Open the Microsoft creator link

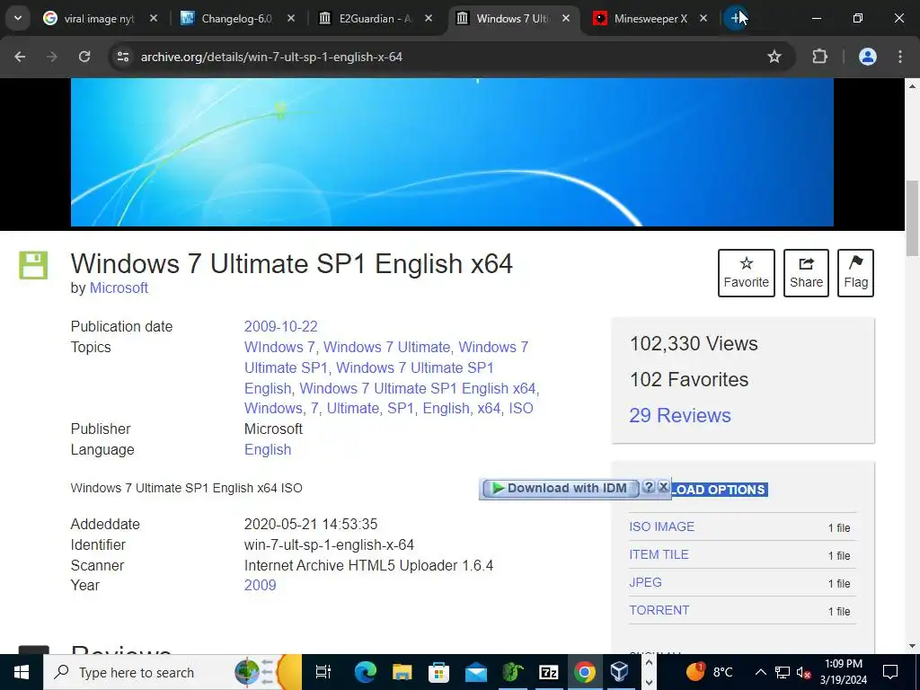(x=119, y=288)
